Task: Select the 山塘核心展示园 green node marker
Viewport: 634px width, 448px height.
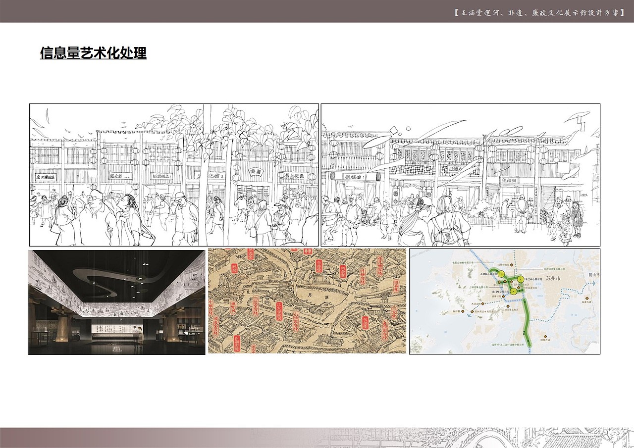Action: pos(501,273)
